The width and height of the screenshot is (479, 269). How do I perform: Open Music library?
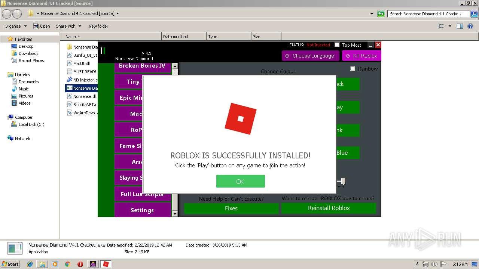(24, 89)
